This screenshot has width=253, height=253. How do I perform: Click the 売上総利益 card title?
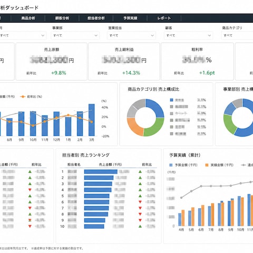click(124, 50)
